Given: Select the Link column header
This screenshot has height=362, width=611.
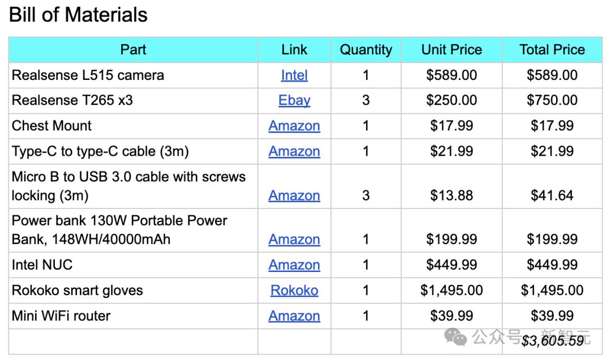Looking at the screenshot, I should pos(294,50).
